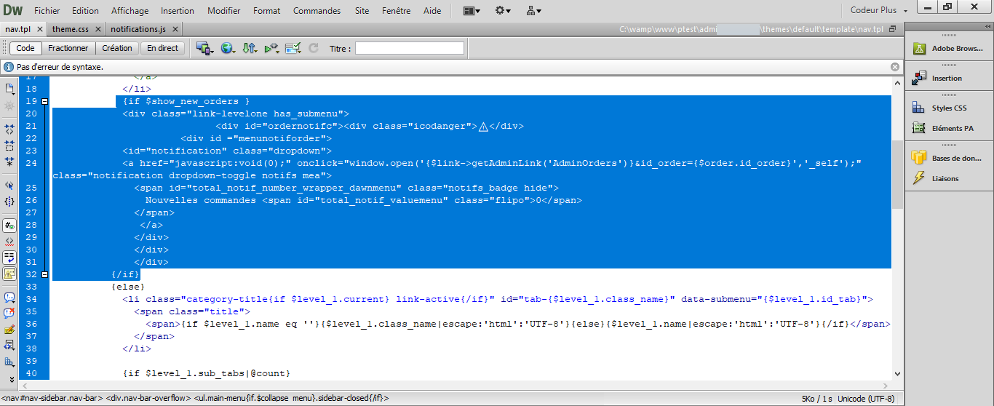Open the Commandes menu
This screenshot has height=406, width=994.
pos(317,11)
